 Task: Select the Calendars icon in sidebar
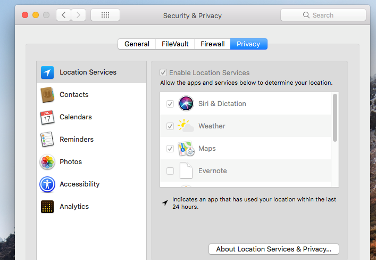tap(47, 117)
